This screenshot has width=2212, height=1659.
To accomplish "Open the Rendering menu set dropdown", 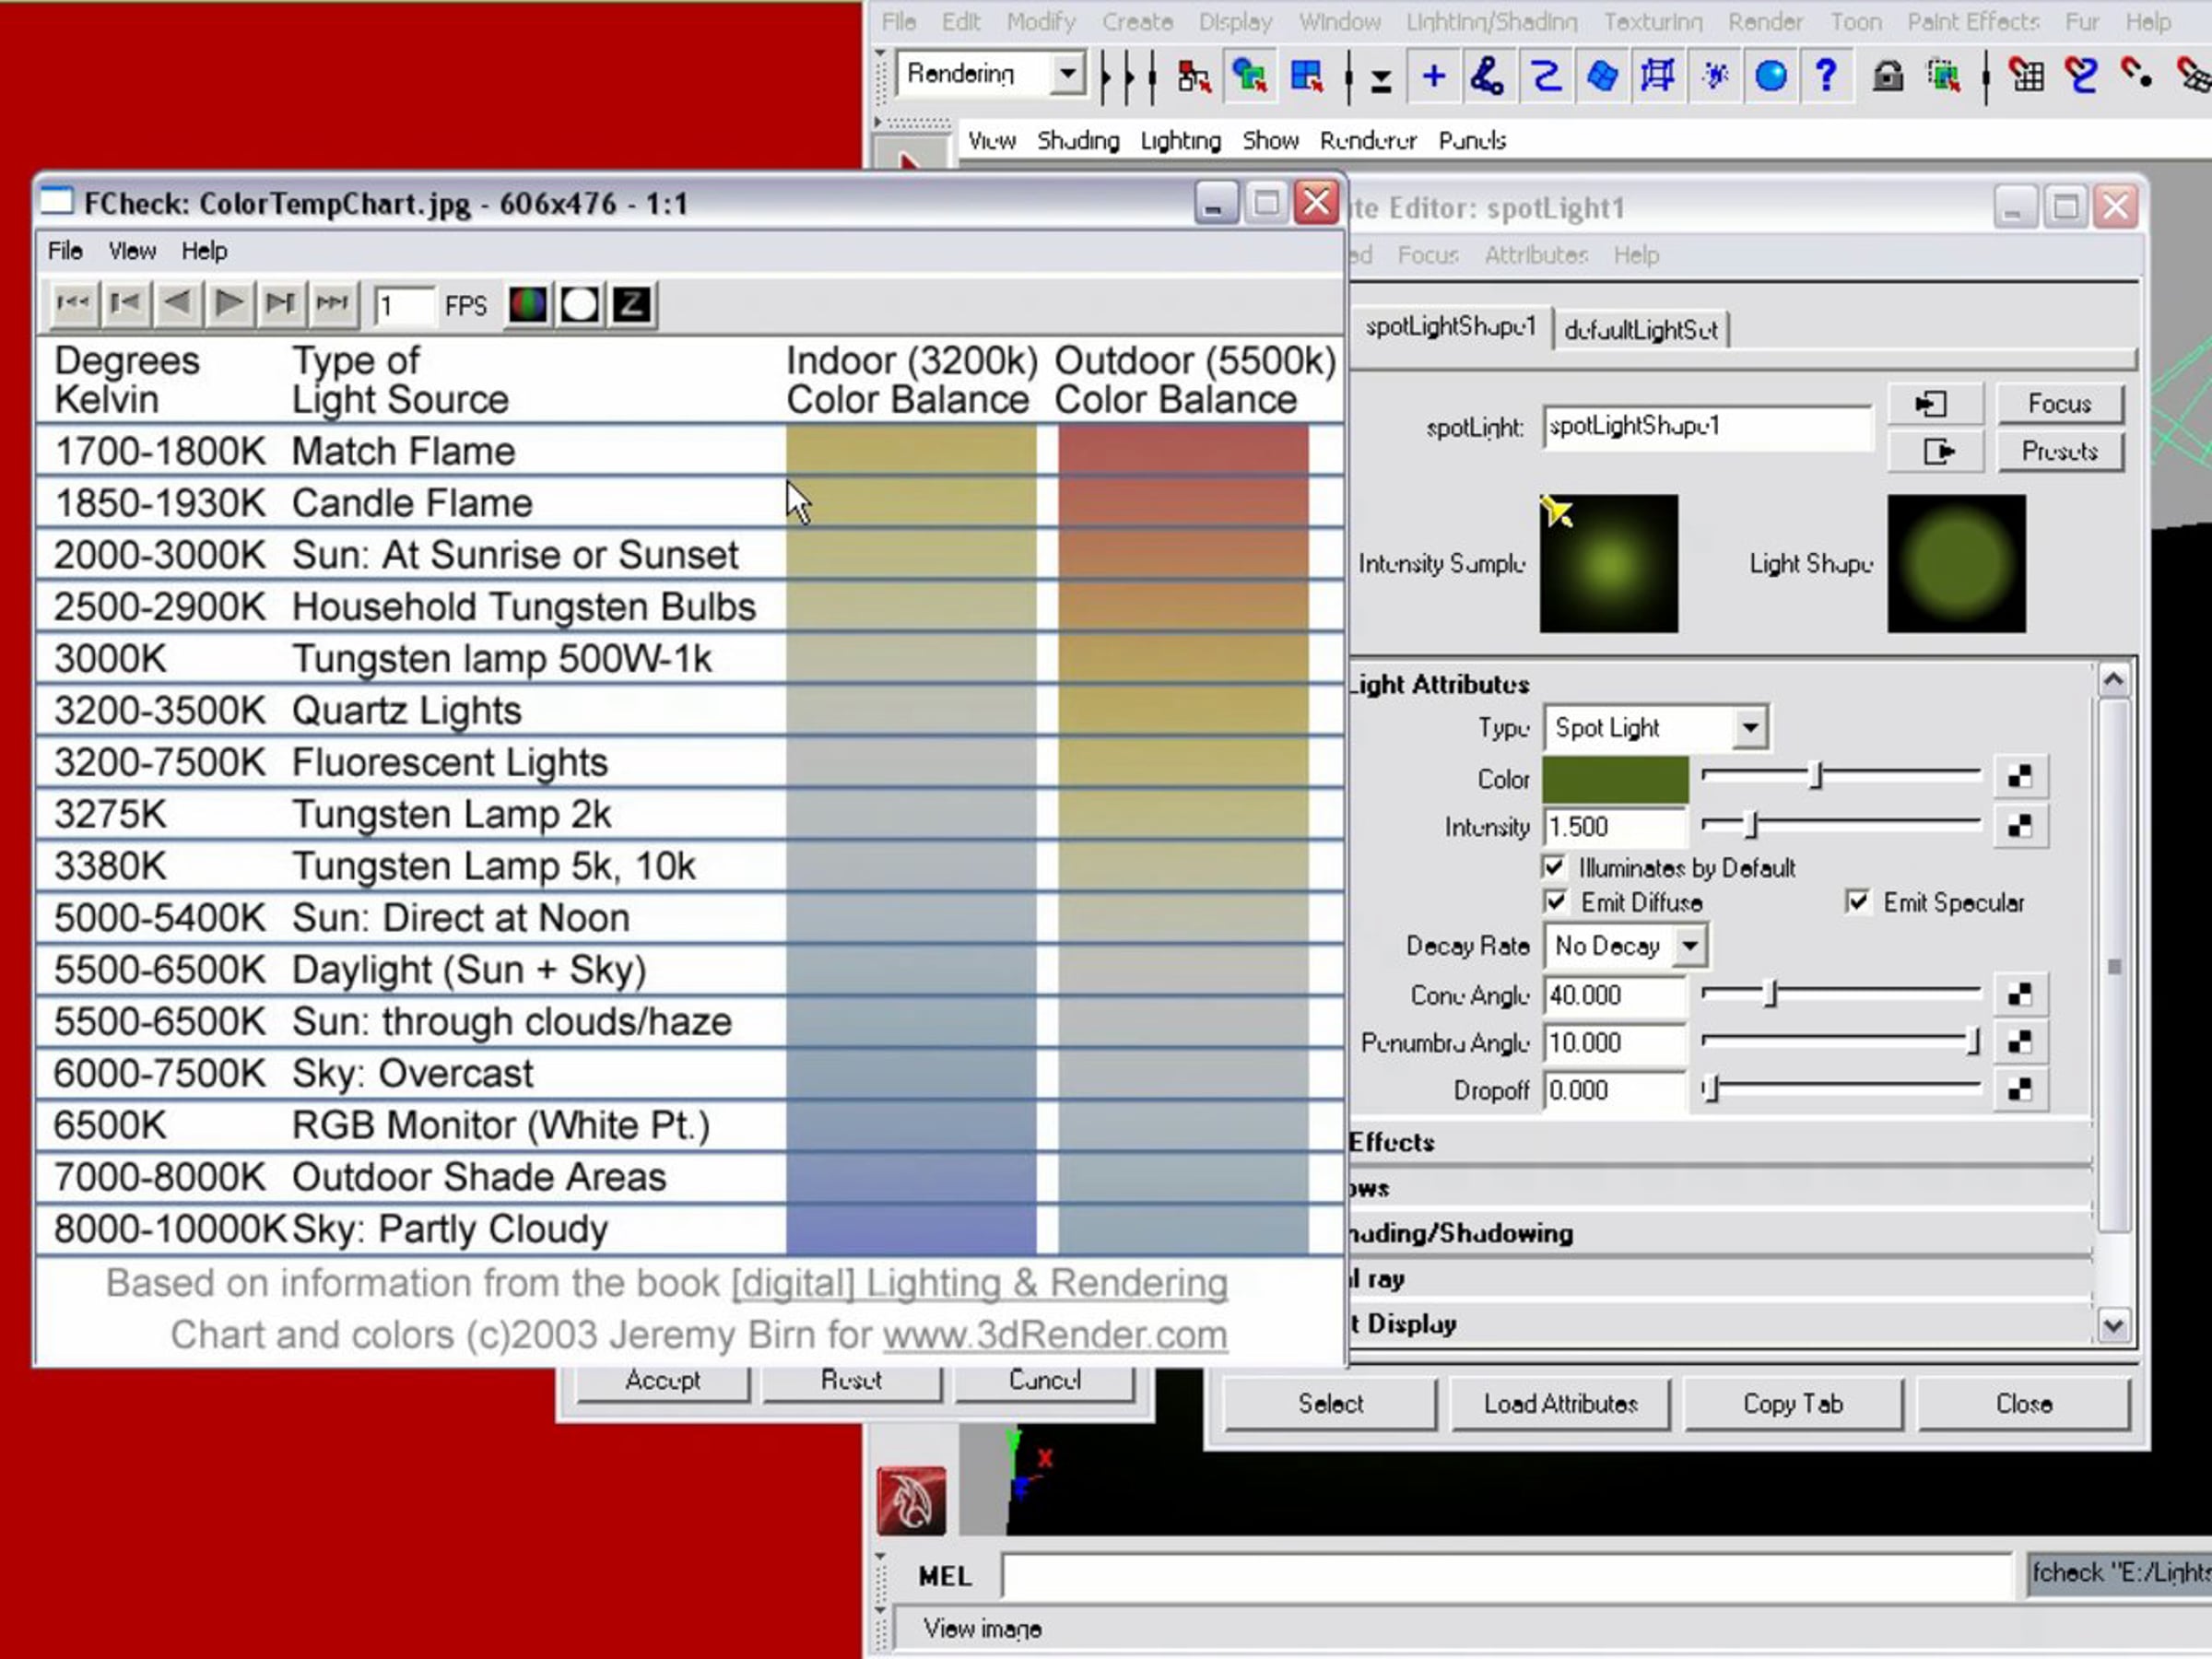I will [x=1067, y=74].
